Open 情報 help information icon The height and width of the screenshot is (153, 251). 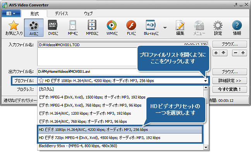pos(237,28)
